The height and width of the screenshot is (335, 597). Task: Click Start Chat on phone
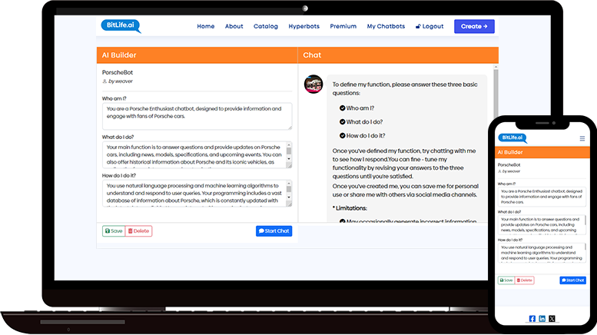(x=572, y=280)
